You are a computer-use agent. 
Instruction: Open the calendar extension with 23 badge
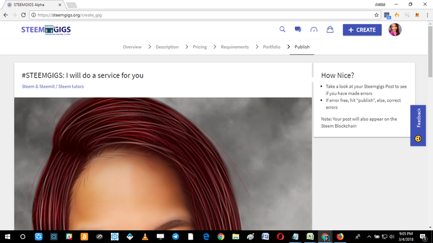[x=387, y=15]
